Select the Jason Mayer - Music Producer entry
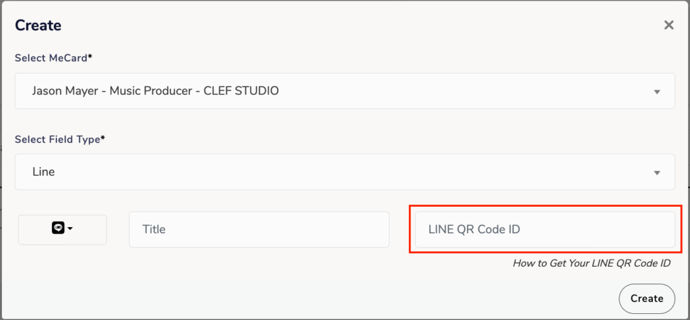The width and height of the screenshot is (690, 320). pyautogui.click(x=156, y=91)
